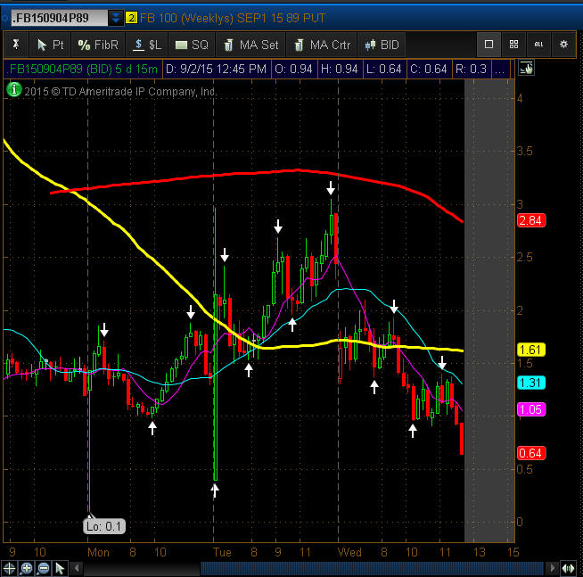
Task: Select the $L price level tool
Action: tap(147, 45)
